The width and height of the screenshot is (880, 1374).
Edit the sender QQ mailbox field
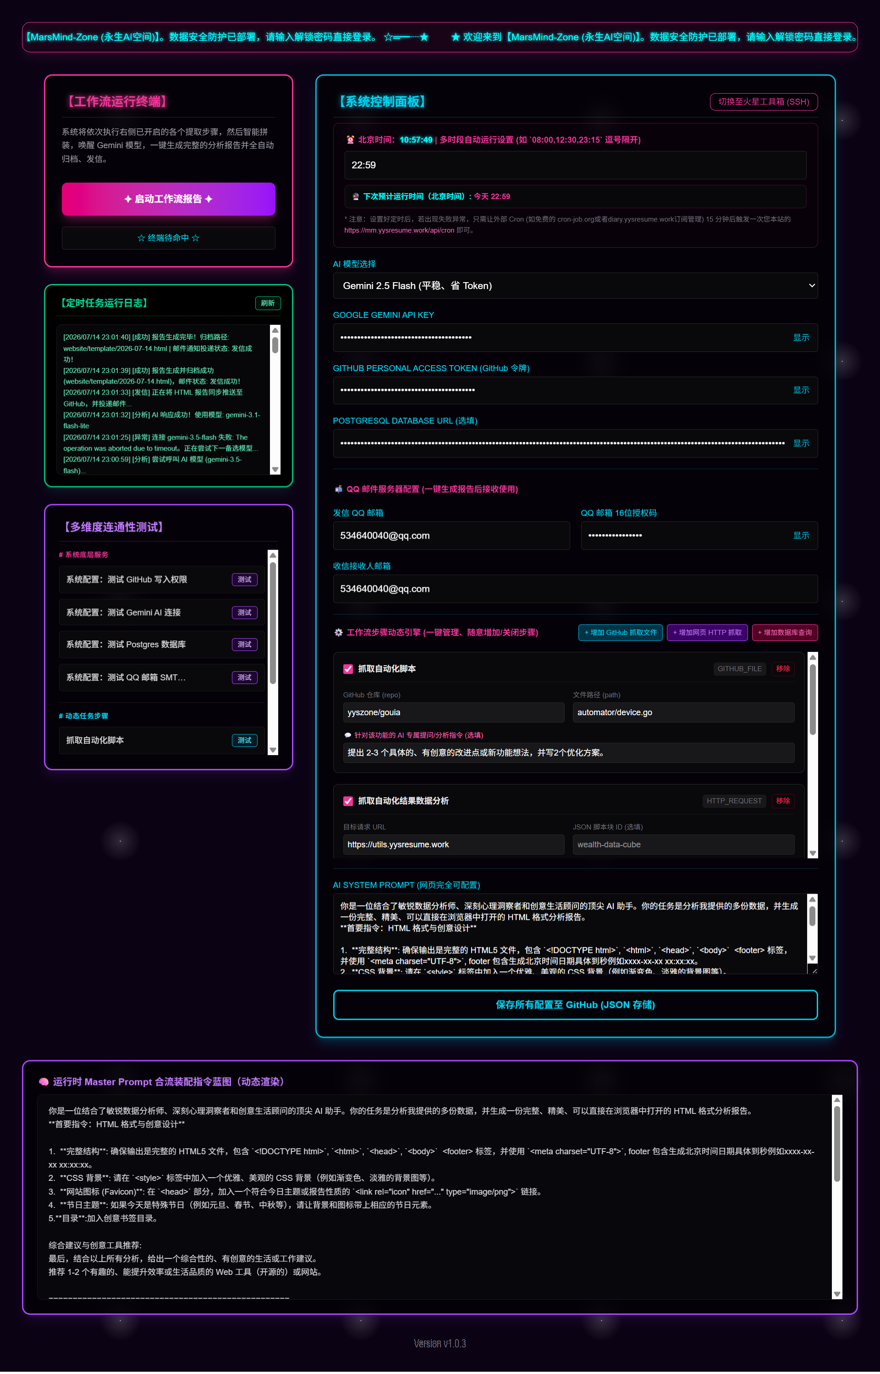(x=451, y=536)
